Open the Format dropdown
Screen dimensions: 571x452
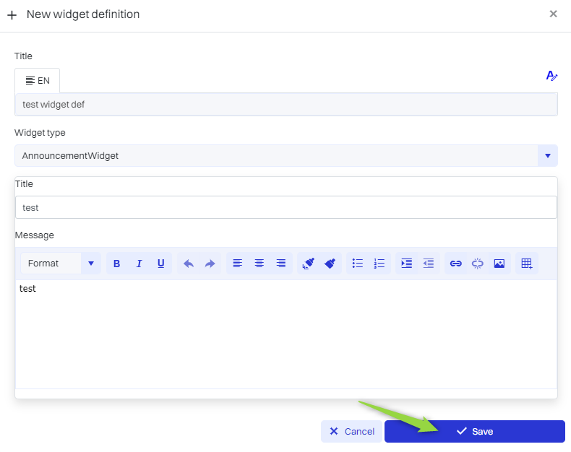click(x=61, y=264)
